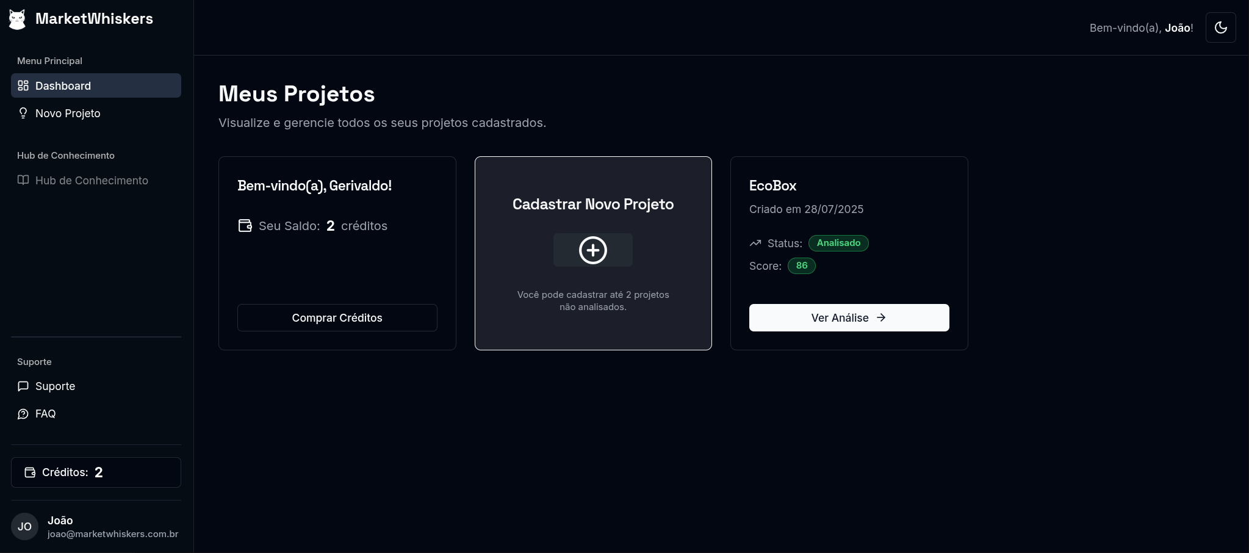This screenshot has height=553, width=1249.
Task: Click the plus icon to add project
Action: pos(592,250)
